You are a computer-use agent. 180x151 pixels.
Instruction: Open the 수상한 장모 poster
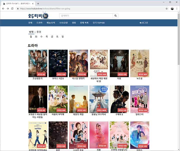[x=78, y=135]
